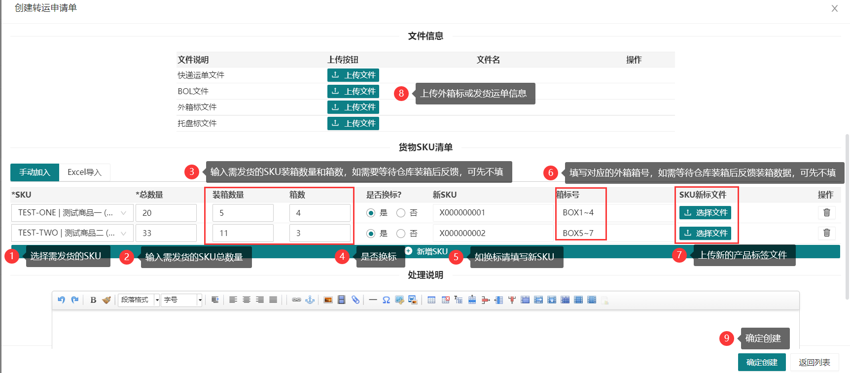Viewport: 850px width, 373px height.
Task: Click 新增SKU to add a row
Action: pos(426,251)
